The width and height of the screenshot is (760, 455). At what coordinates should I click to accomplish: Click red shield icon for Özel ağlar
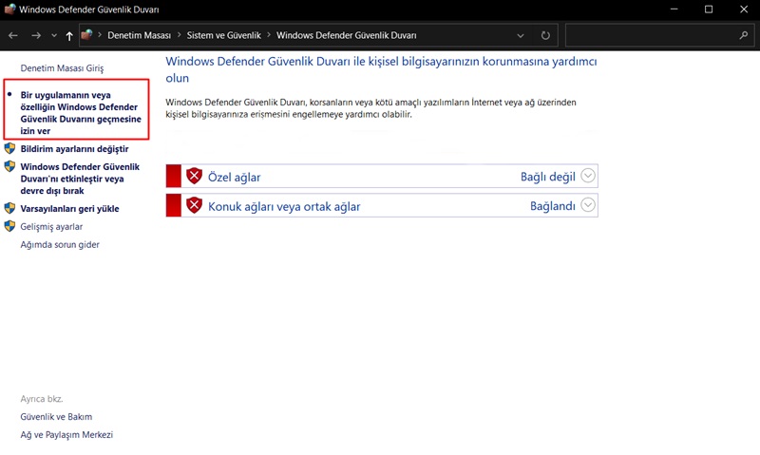(x=194, y=176)
